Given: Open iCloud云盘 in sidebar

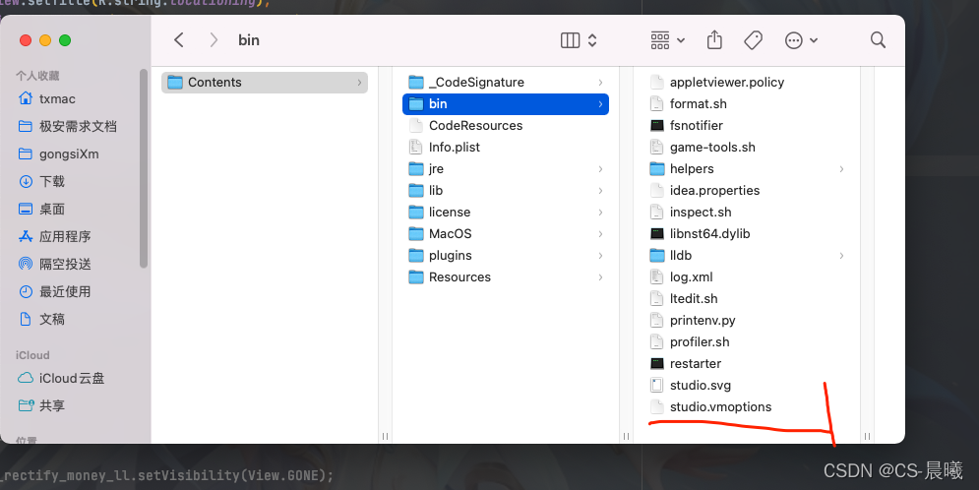Looking at the screenshot, I should [61, 378].
